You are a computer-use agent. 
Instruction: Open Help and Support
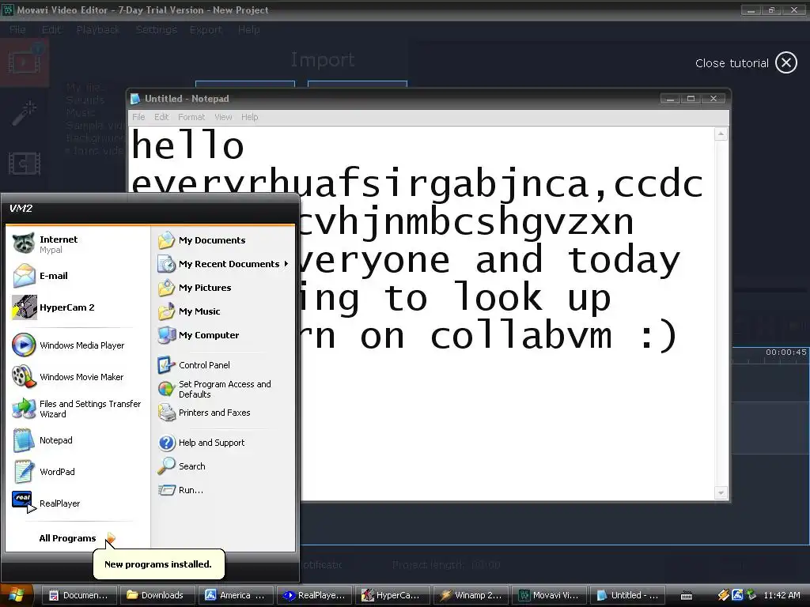[x=223, y=443]
